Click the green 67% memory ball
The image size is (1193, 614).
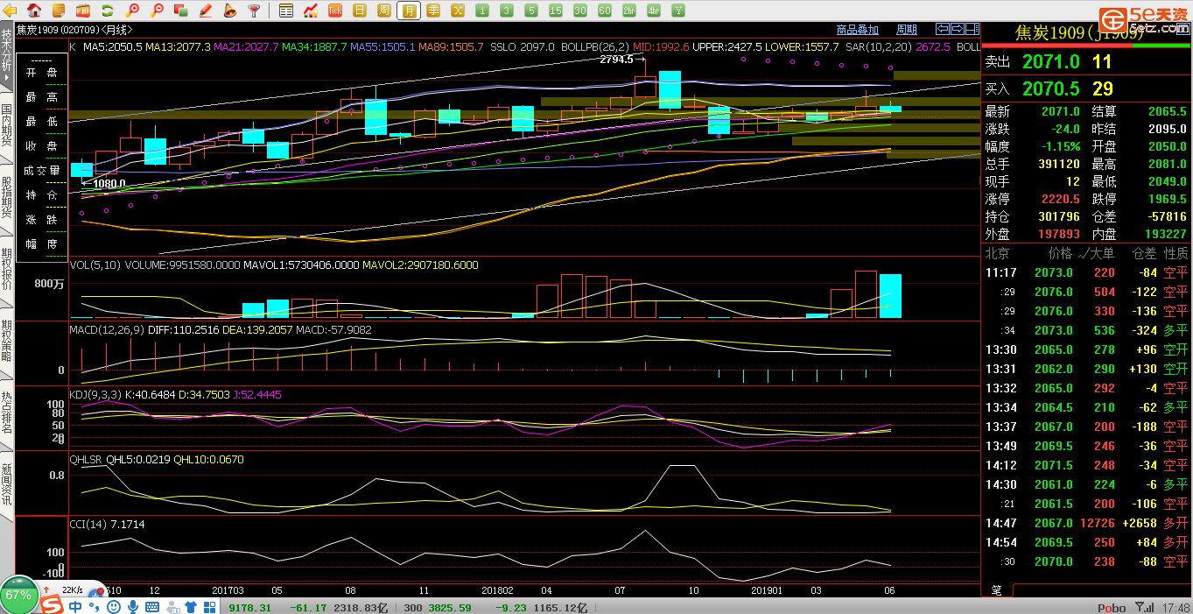coord(18,596)
